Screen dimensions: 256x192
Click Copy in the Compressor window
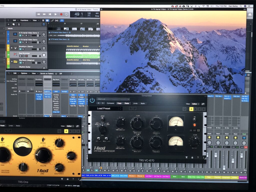[x=119, y=103]
